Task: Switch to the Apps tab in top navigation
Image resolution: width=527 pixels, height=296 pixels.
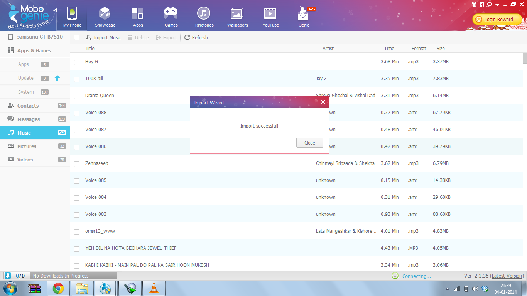Action: (x=138, y=17)
